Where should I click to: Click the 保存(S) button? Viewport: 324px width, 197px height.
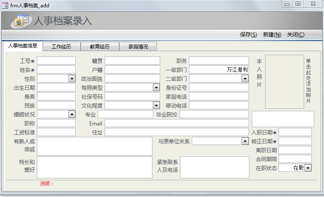[248, 35]
